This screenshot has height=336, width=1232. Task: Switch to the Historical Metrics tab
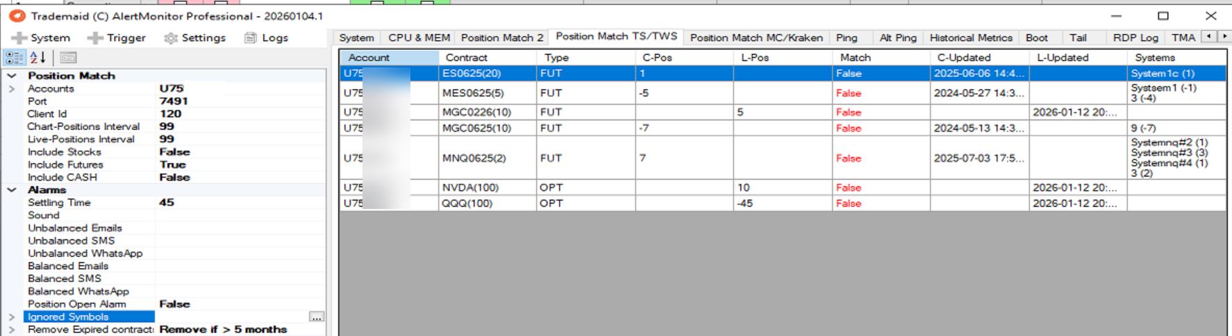click(x=970, y=38)
